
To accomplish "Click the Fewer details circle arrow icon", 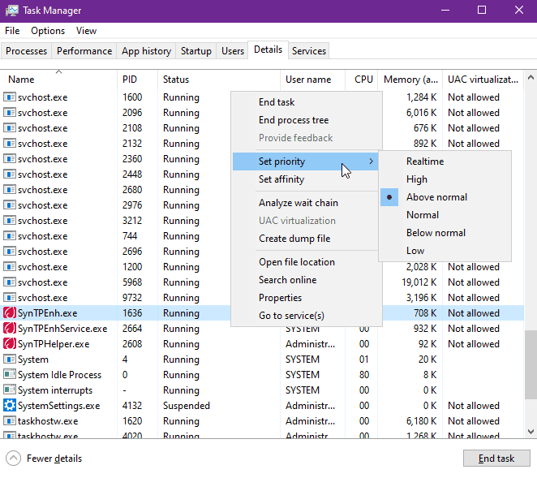I will (13, 459).
